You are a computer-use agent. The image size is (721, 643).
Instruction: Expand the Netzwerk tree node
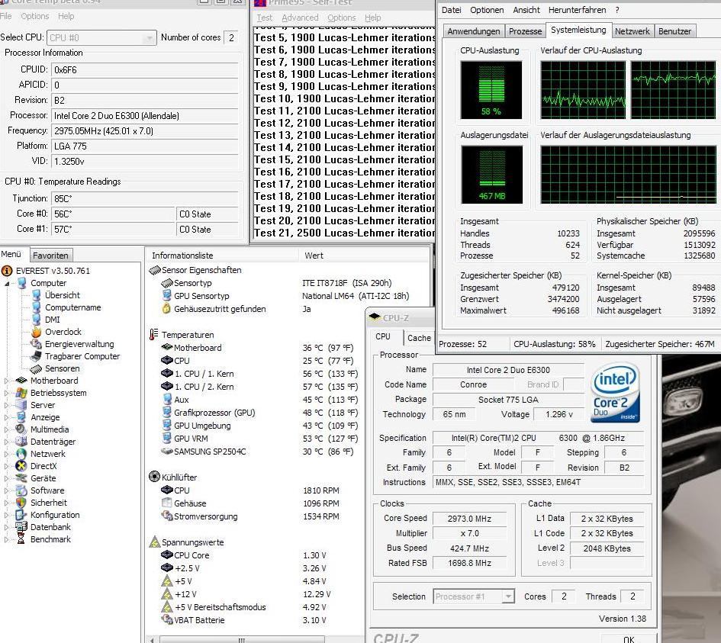point(6,454)
